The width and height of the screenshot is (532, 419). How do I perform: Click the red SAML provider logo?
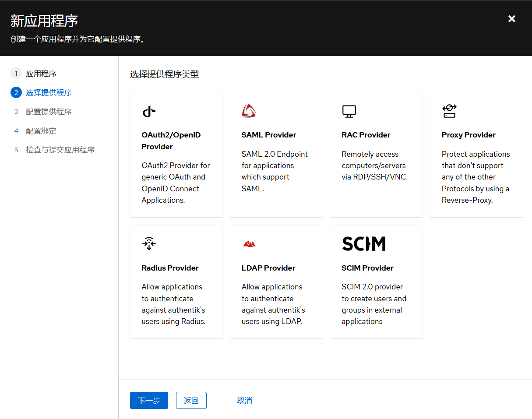[249, 111]
